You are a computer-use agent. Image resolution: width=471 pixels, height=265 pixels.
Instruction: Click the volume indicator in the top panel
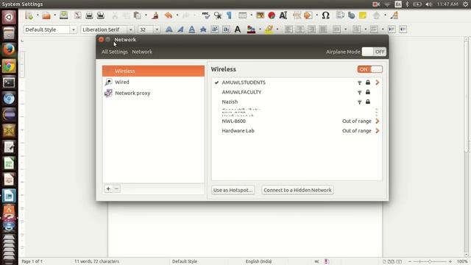(428, 4)
